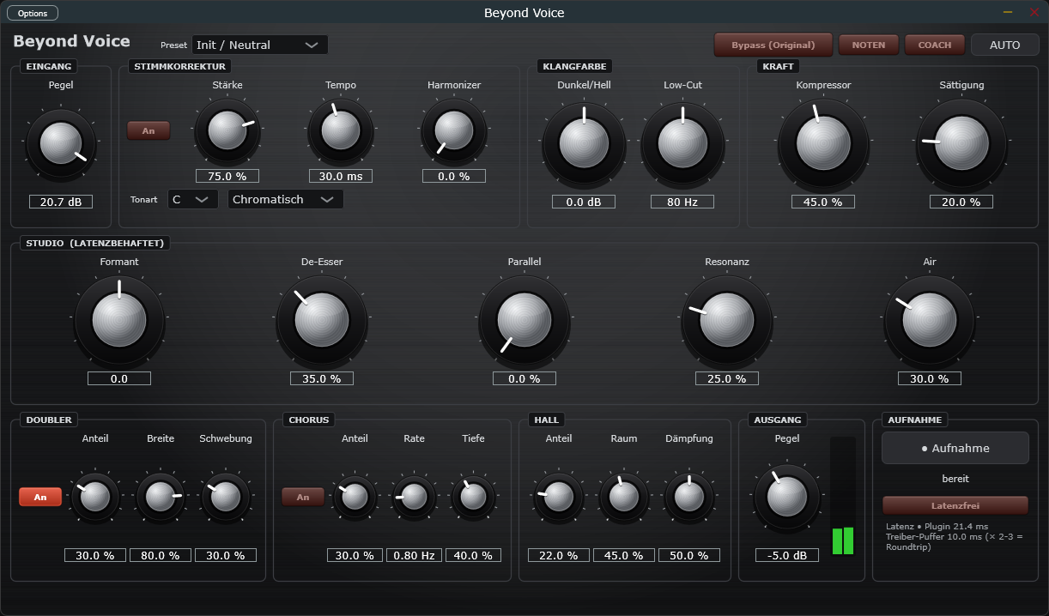Click the Ausgang Pegel value -5.0 dB
Image resolution: width=1049 pixels, height=616 pixels.
click(787, 555)
